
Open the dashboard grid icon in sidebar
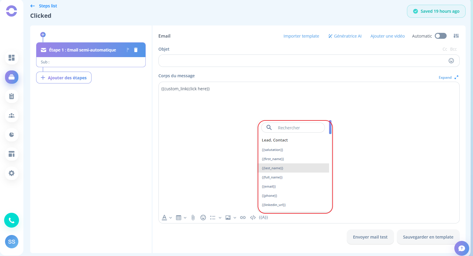pos(12,58)
